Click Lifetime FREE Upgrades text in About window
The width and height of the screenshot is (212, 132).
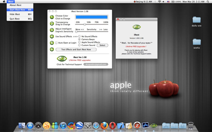coord(136,46)
